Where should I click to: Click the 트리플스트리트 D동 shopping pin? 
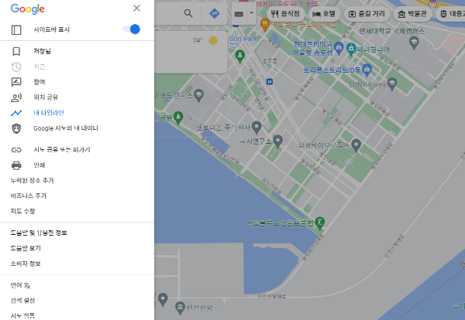pos(367,70)
